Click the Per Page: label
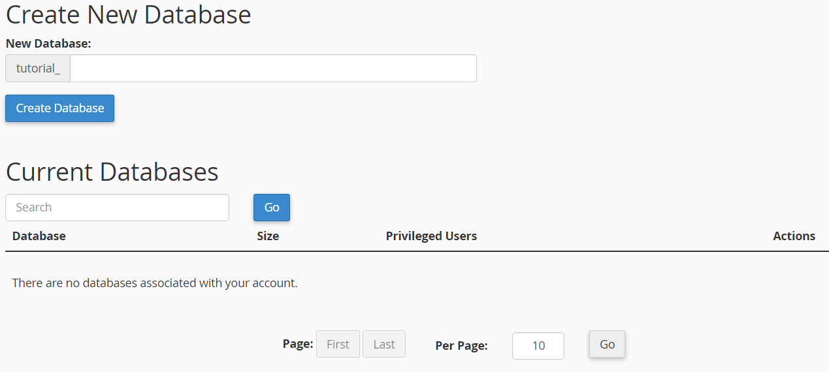This screenshot has width=829, height=372. pos(461,346)
